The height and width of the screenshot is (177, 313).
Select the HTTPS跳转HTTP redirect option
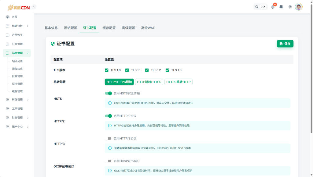[179, 82]
